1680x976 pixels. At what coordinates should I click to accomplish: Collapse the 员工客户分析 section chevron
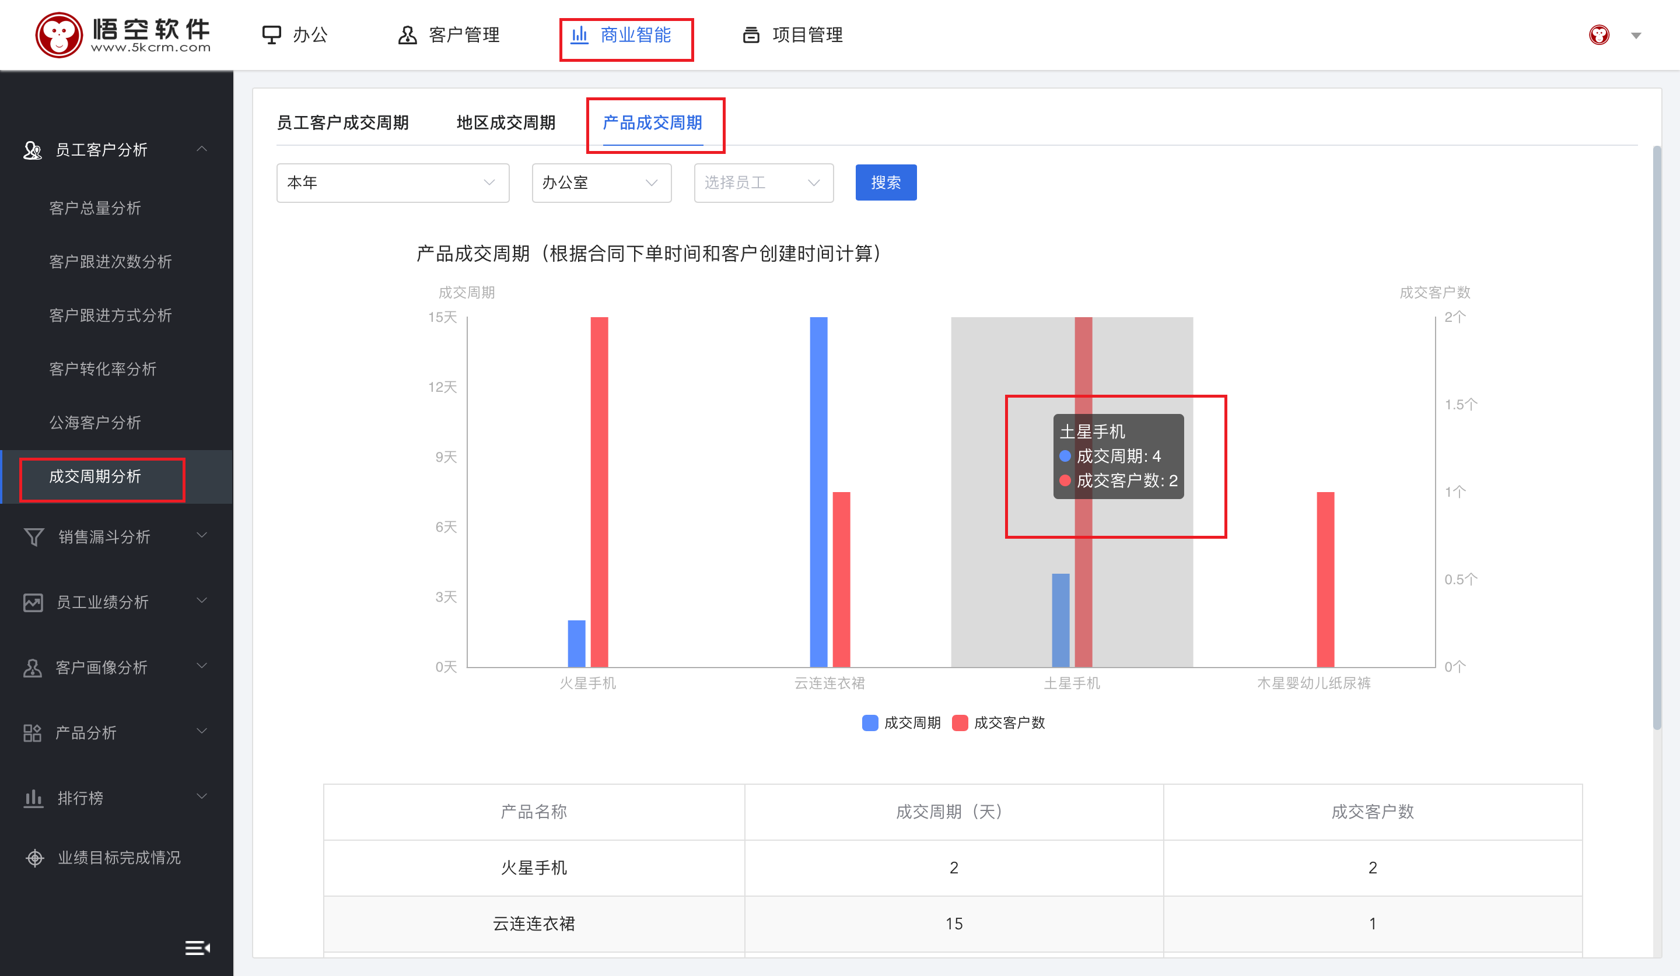click(x=202, y=149)
